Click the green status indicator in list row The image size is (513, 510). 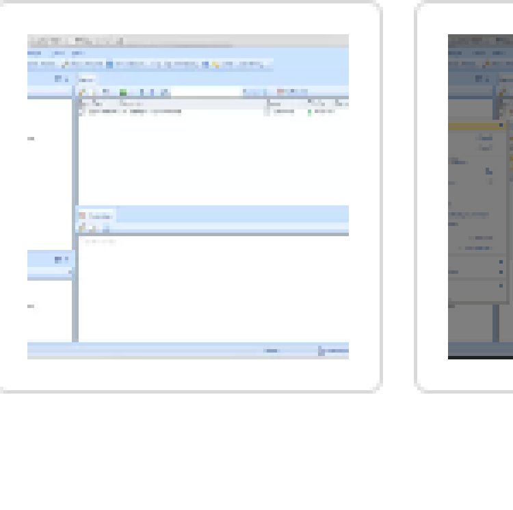point(309,111)
